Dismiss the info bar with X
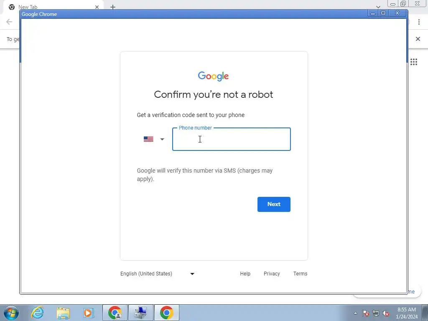The image size is (428, 321). [418, 39]
